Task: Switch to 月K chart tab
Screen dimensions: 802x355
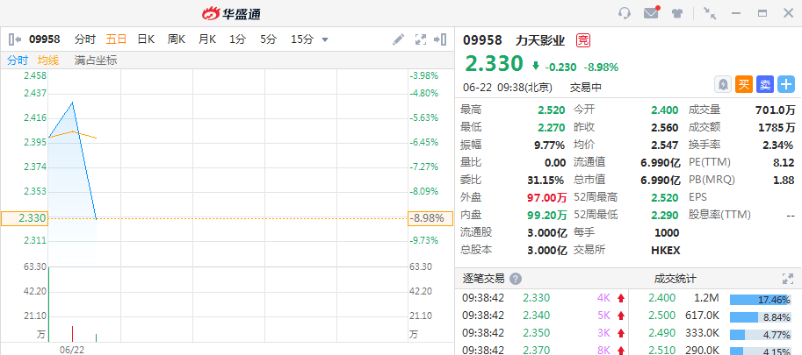Action: click(207, 39)
